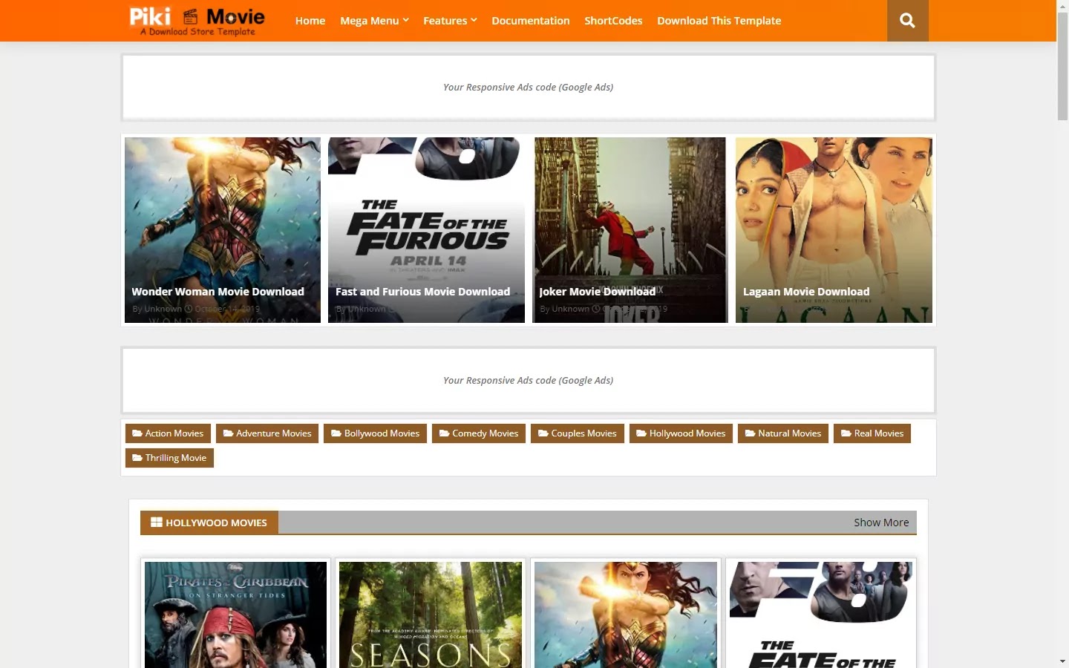Open Action Movies category
The height and width of the screenshot is (668, 1069).
click(x=168, y=433)
